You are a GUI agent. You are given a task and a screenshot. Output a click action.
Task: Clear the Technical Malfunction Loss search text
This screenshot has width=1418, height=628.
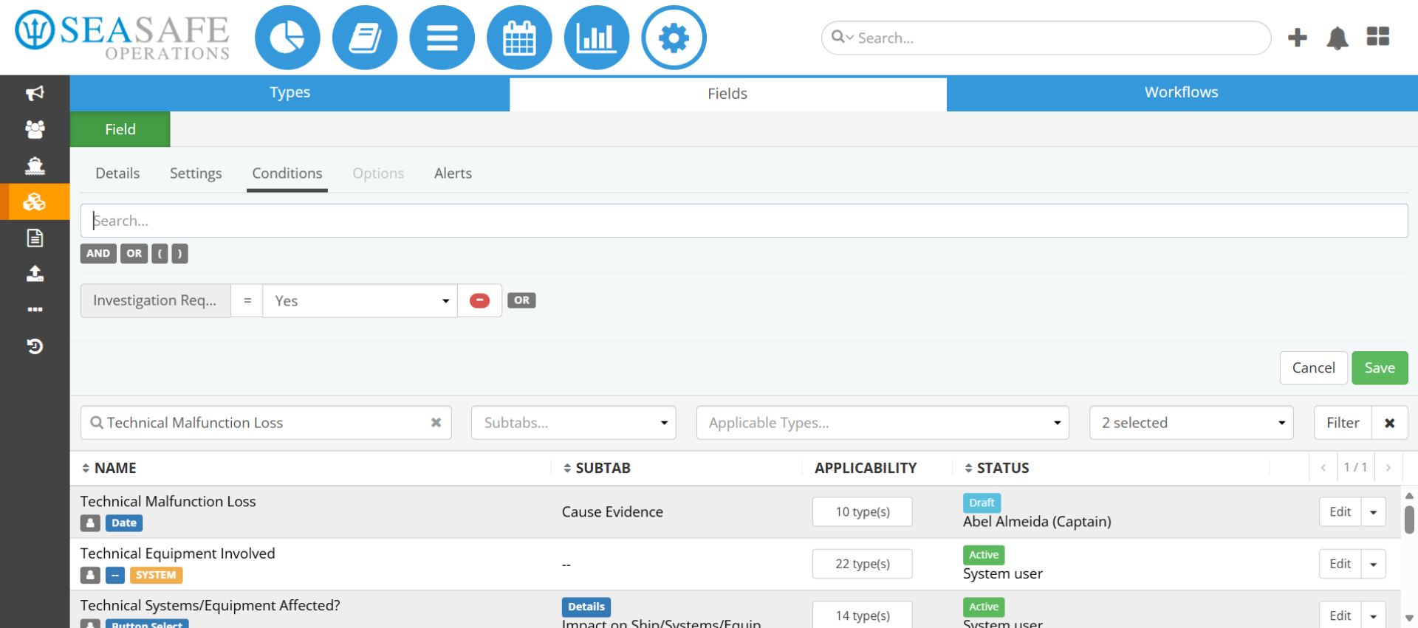coord(436,423)
